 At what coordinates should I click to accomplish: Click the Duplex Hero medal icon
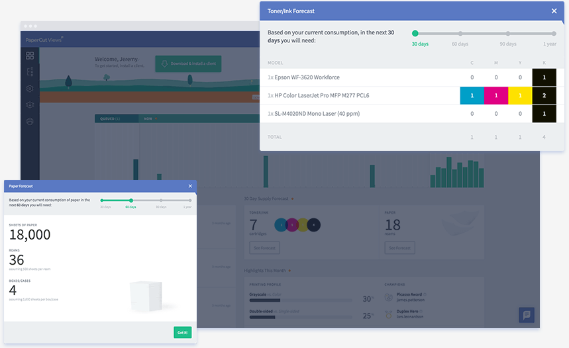(x=389, y=314)
